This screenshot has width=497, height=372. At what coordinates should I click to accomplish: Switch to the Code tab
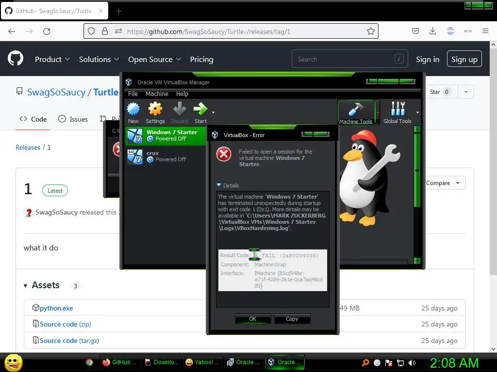pyautogui.click(x=33, y=119)
